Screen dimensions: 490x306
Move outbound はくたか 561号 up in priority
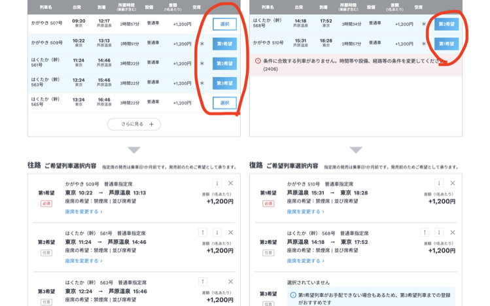[x=203, y=233]
